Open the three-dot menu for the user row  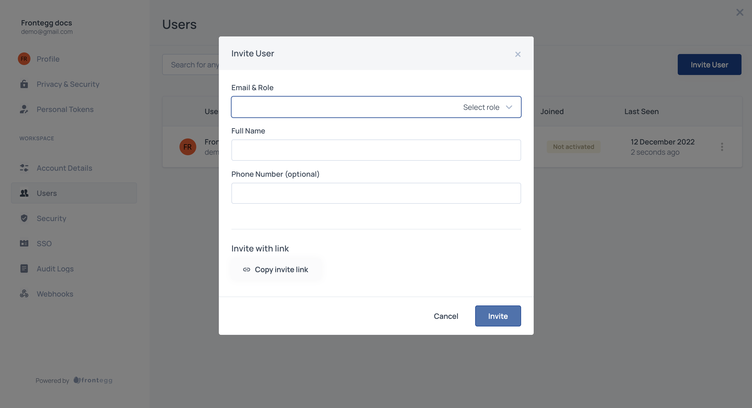click(722, 147)
